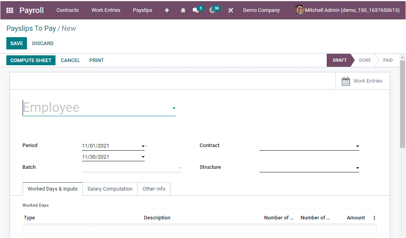
Task: Open the Structure dropdown
Action: tap(357, 167)
